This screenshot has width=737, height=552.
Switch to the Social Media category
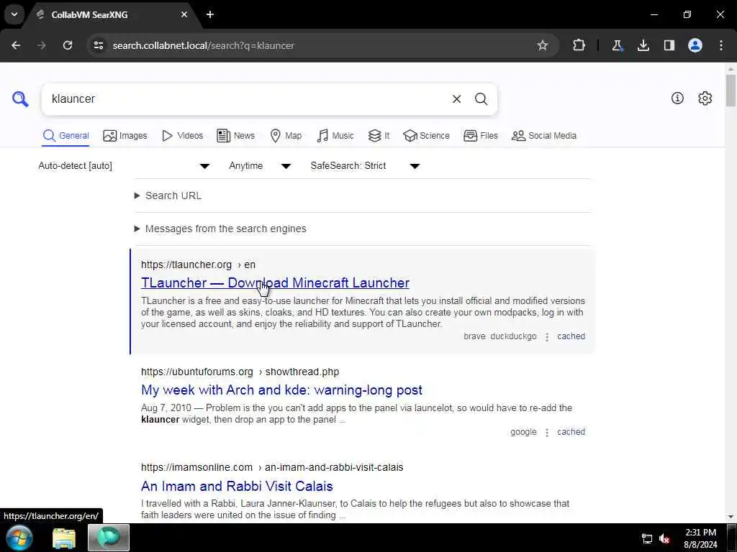click(x=544, y=136)
